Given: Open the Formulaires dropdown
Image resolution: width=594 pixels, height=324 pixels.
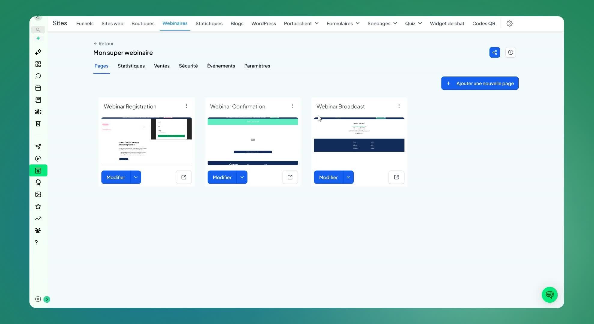Looking at the screenshot, I should pyautogui.click(x=343, y=23).
